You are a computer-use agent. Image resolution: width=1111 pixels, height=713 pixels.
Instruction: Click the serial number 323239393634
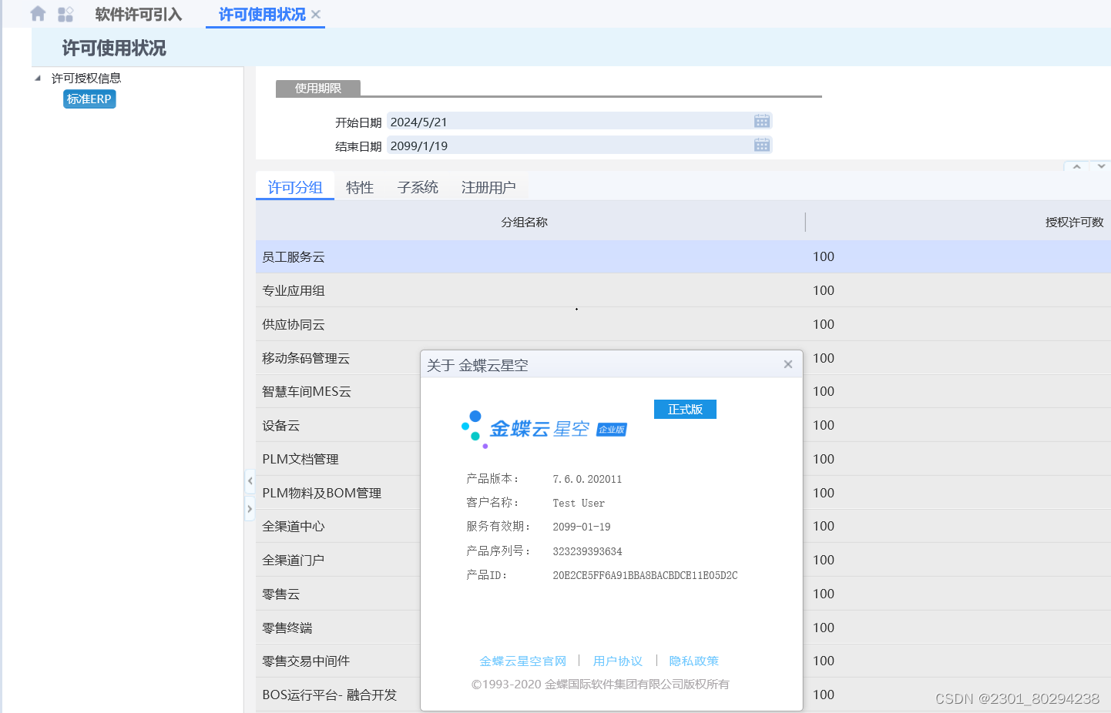(x=587, y=551)
